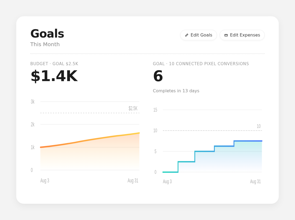Click the connected pixel conversions goal label

pyautogui.click(x=201, y=64)
